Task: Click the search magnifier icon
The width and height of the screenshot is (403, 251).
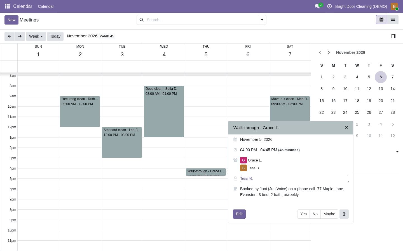Action: [x=141, y=20]
